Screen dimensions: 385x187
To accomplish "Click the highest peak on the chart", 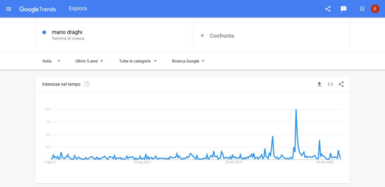I will coord(296,110).
